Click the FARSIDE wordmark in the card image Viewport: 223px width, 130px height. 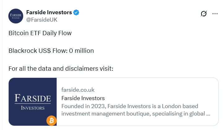32,99
